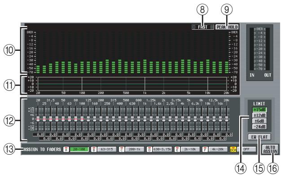Click the spectrum analyzer bar display
The image size is (281, 175).
[x=132, y=52]
